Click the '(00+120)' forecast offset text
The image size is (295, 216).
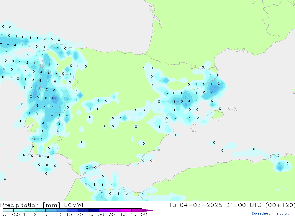280,205
